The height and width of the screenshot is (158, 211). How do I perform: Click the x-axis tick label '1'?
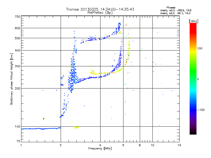coord(21,145)
